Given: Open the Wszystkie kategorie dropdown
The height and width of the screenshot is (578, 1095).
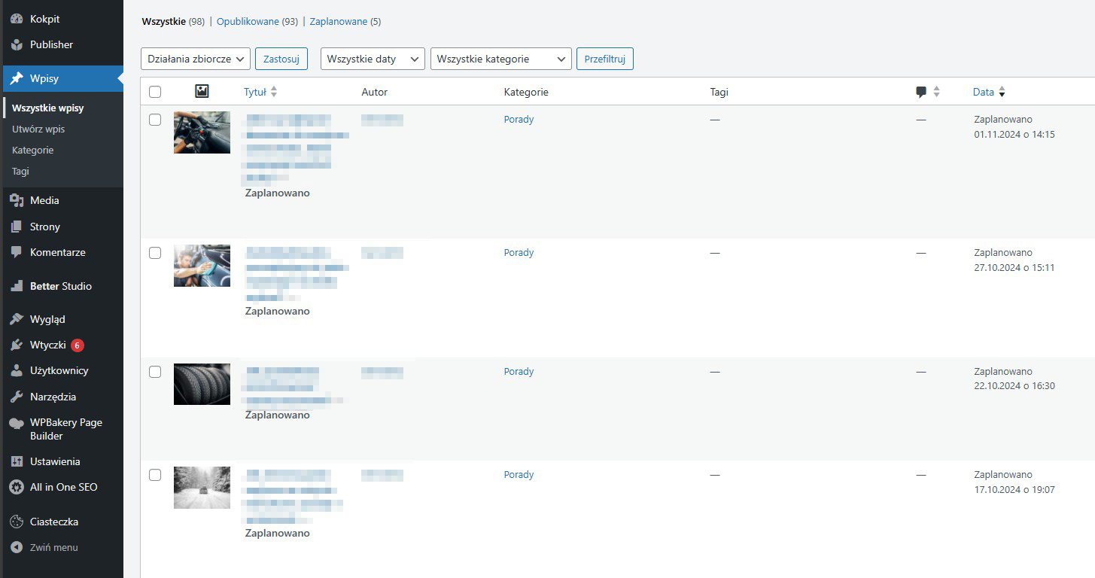Looking at the screenshot, I should tap(500, 59).
